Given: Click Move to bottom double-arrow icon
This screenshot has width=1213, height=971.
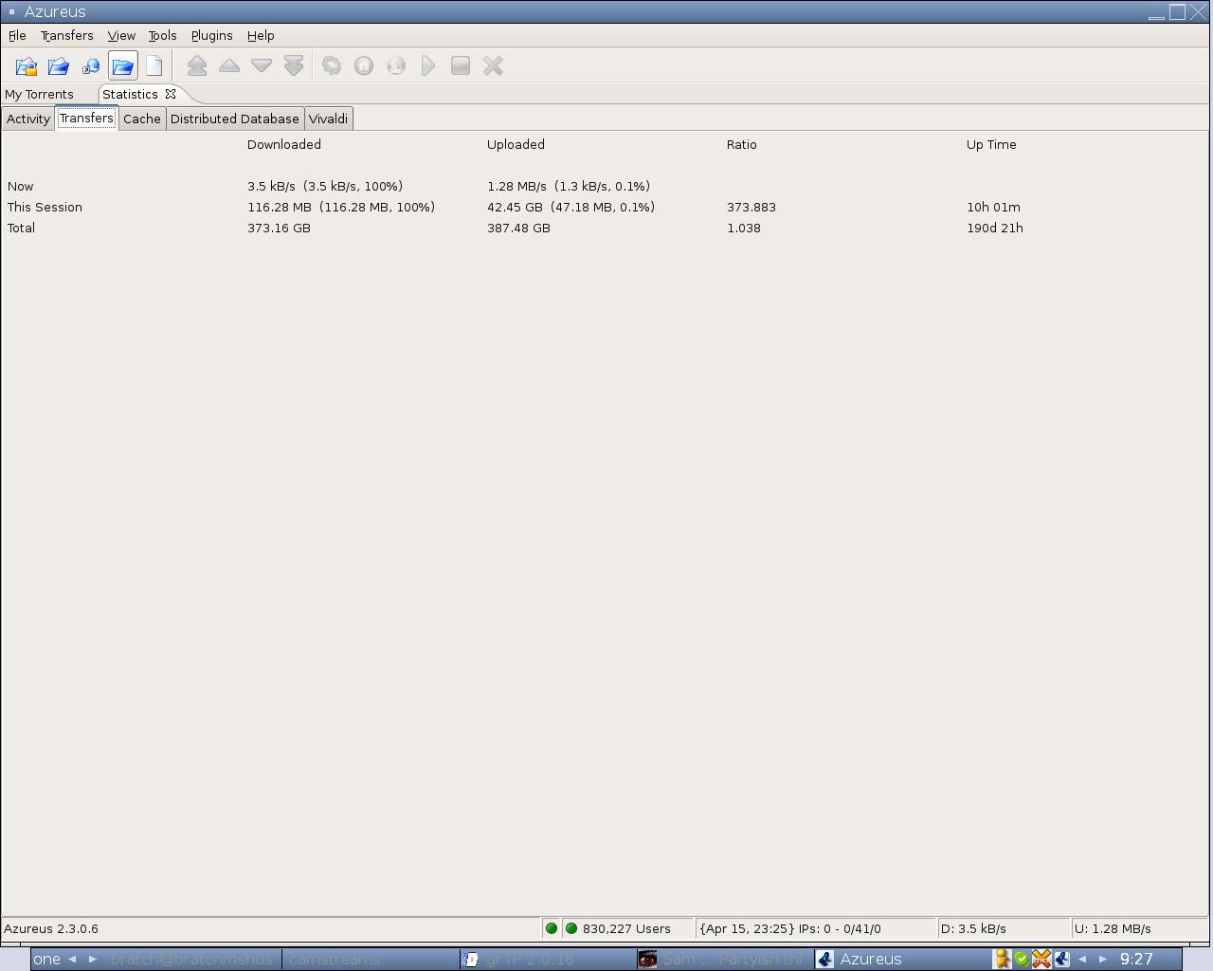Looking at the screenshot, I should coord(294,66).
